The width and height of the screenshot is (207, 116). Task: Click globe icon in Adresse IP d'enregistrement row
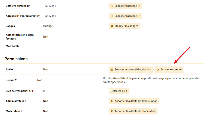(112, 16)
